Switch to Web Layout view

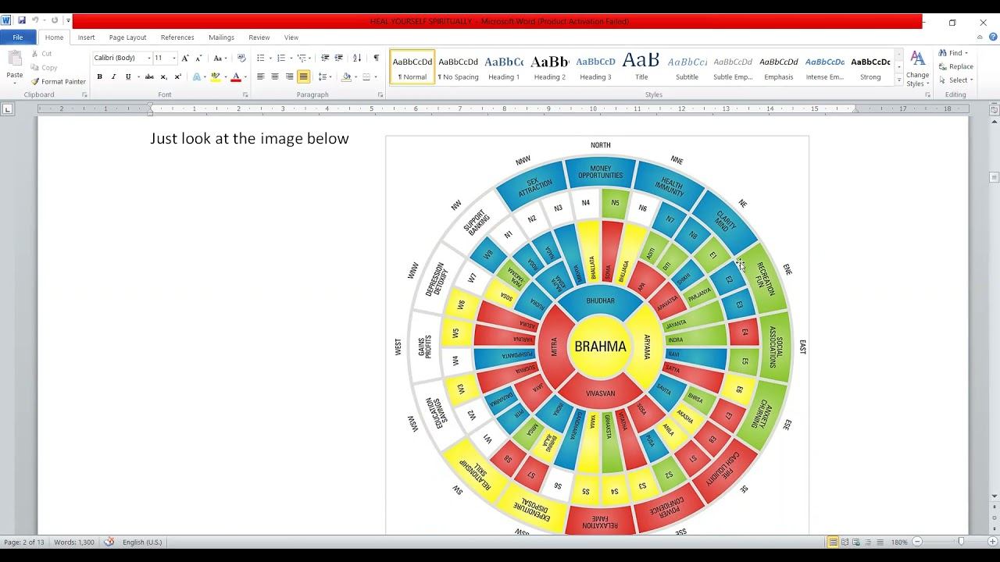tap(856, 542)
